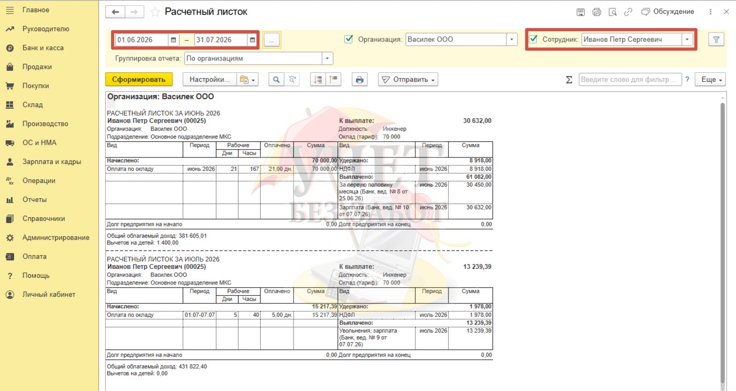Click the Помощь question mark icon
Screen dimensions: 736x391
point(9,276)
